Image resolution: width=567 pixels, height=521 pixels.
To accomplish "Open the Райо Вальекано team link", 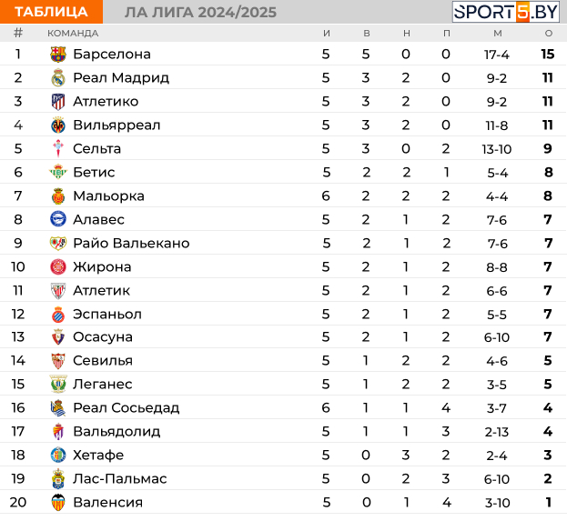I will pos(131,243).
